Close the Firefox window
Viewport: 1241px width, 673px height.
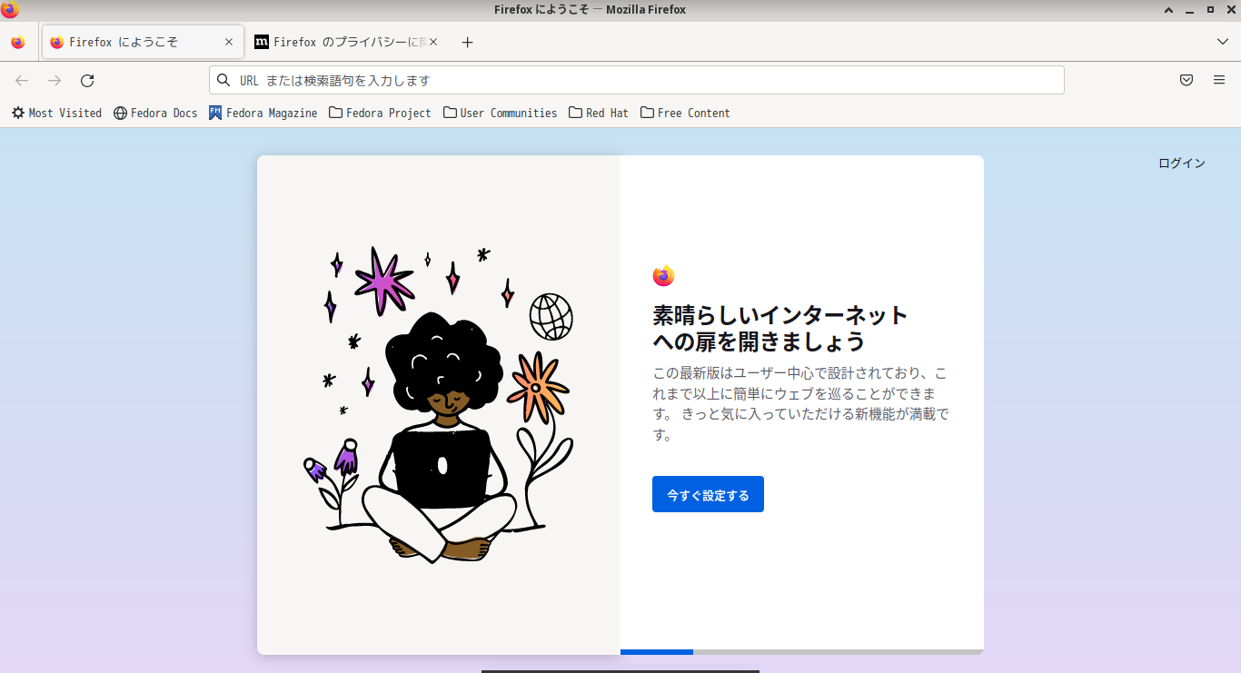1229,10
